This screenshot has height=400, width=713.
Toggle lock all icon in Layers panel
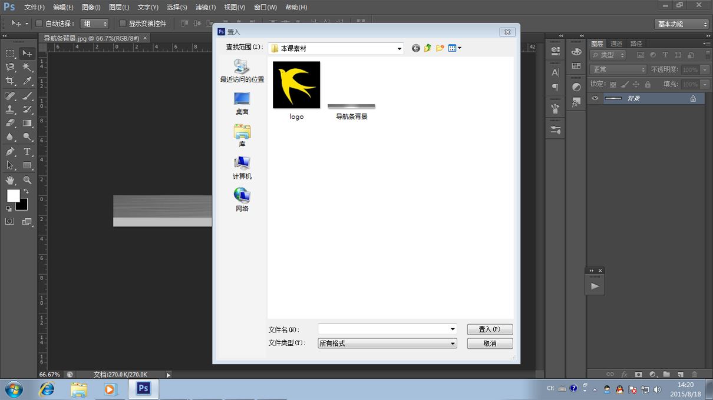pyautogui.click(x=648, y=84)
